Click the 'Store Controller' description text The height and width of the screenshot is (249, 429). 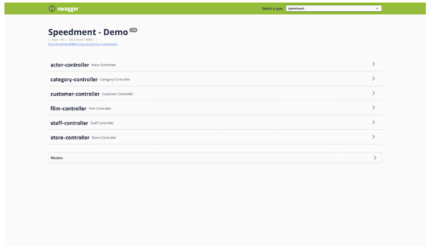[104, 138]
